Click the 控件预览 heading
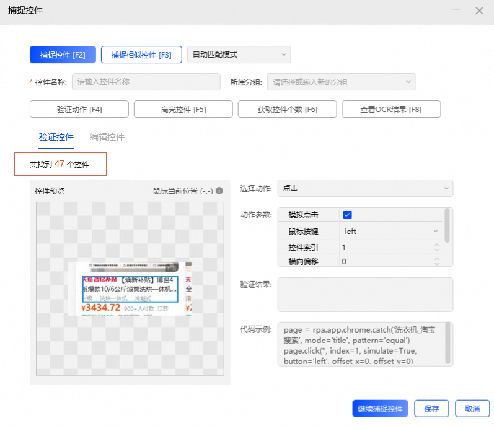The height and width of the screenshot is (426, 494). (x=50, y=191)
